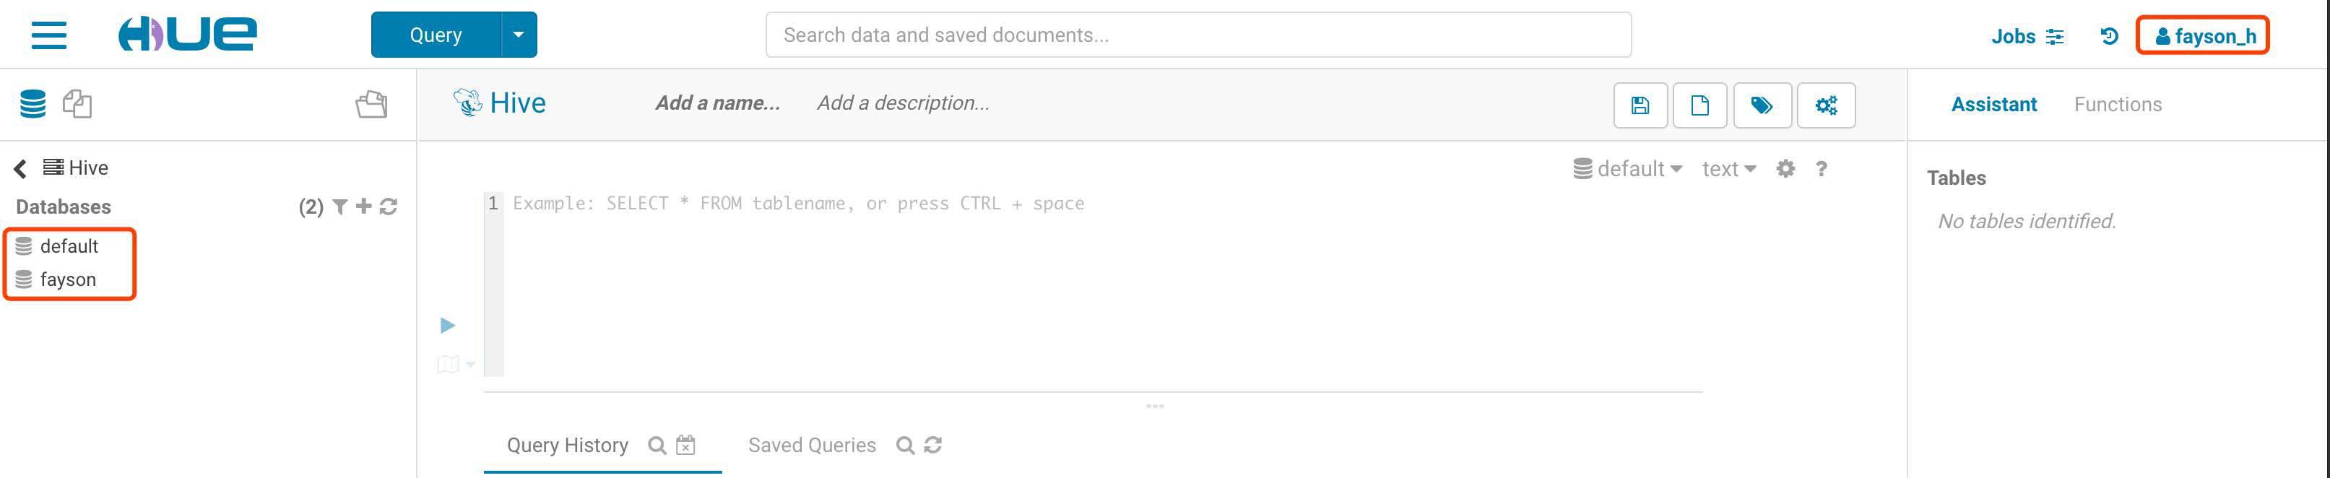Screen dimensions: 2330x478
Task: Open the job history clock icon
Action: pos(2108,36)
